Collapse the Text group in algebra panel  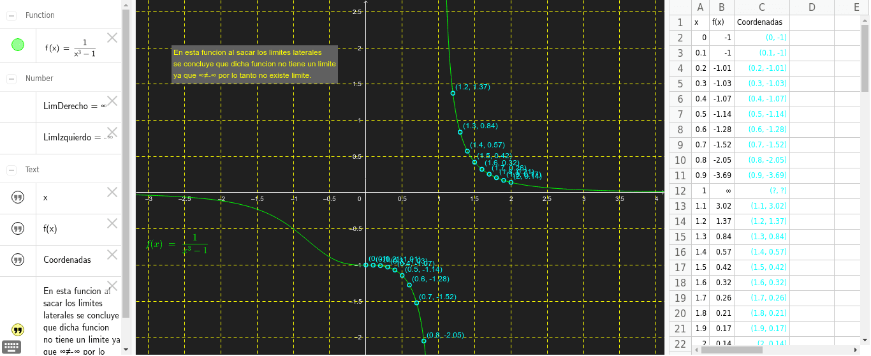pos(11,170)
